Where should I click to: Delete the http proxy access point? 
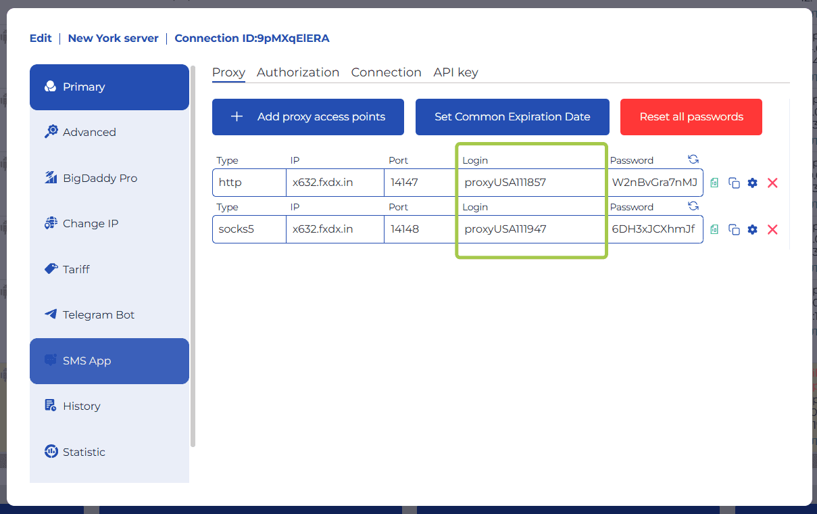tap(772, 183)
